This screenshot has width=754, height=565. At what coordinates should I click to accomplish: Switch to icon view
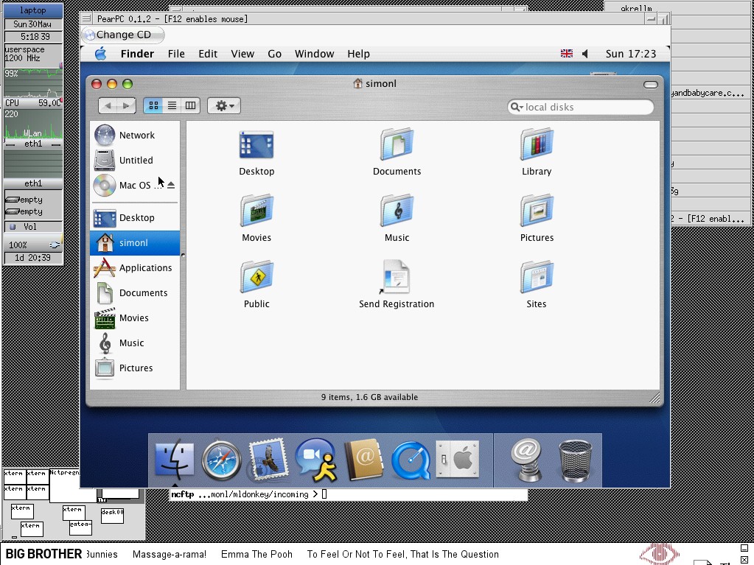pos(153,105)
